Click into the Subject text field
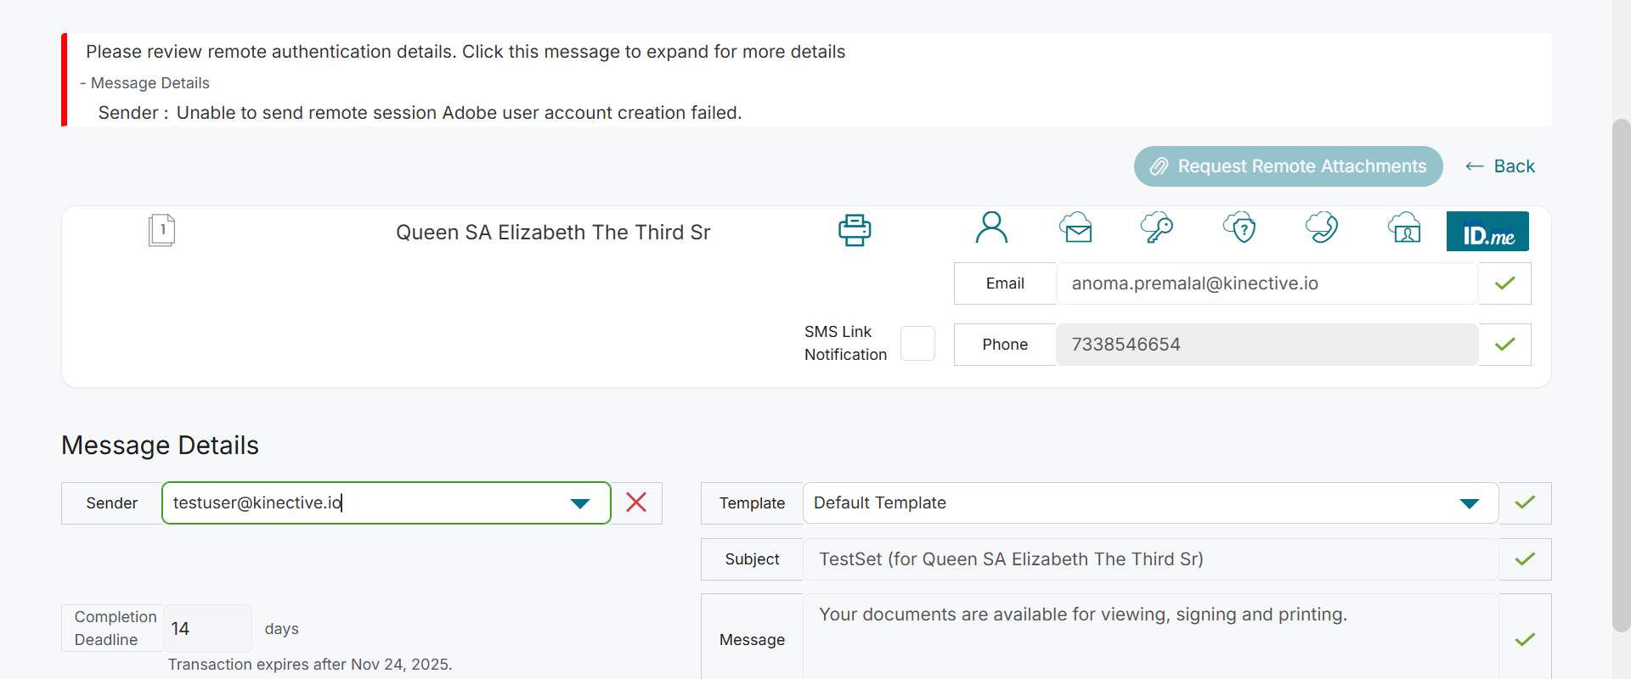Screen dimensions: 1631x679 click(1150, 559)
